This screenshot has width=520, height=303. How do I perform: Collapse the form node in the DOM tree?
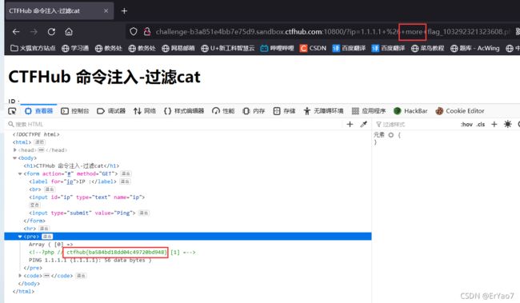(20, 173)
